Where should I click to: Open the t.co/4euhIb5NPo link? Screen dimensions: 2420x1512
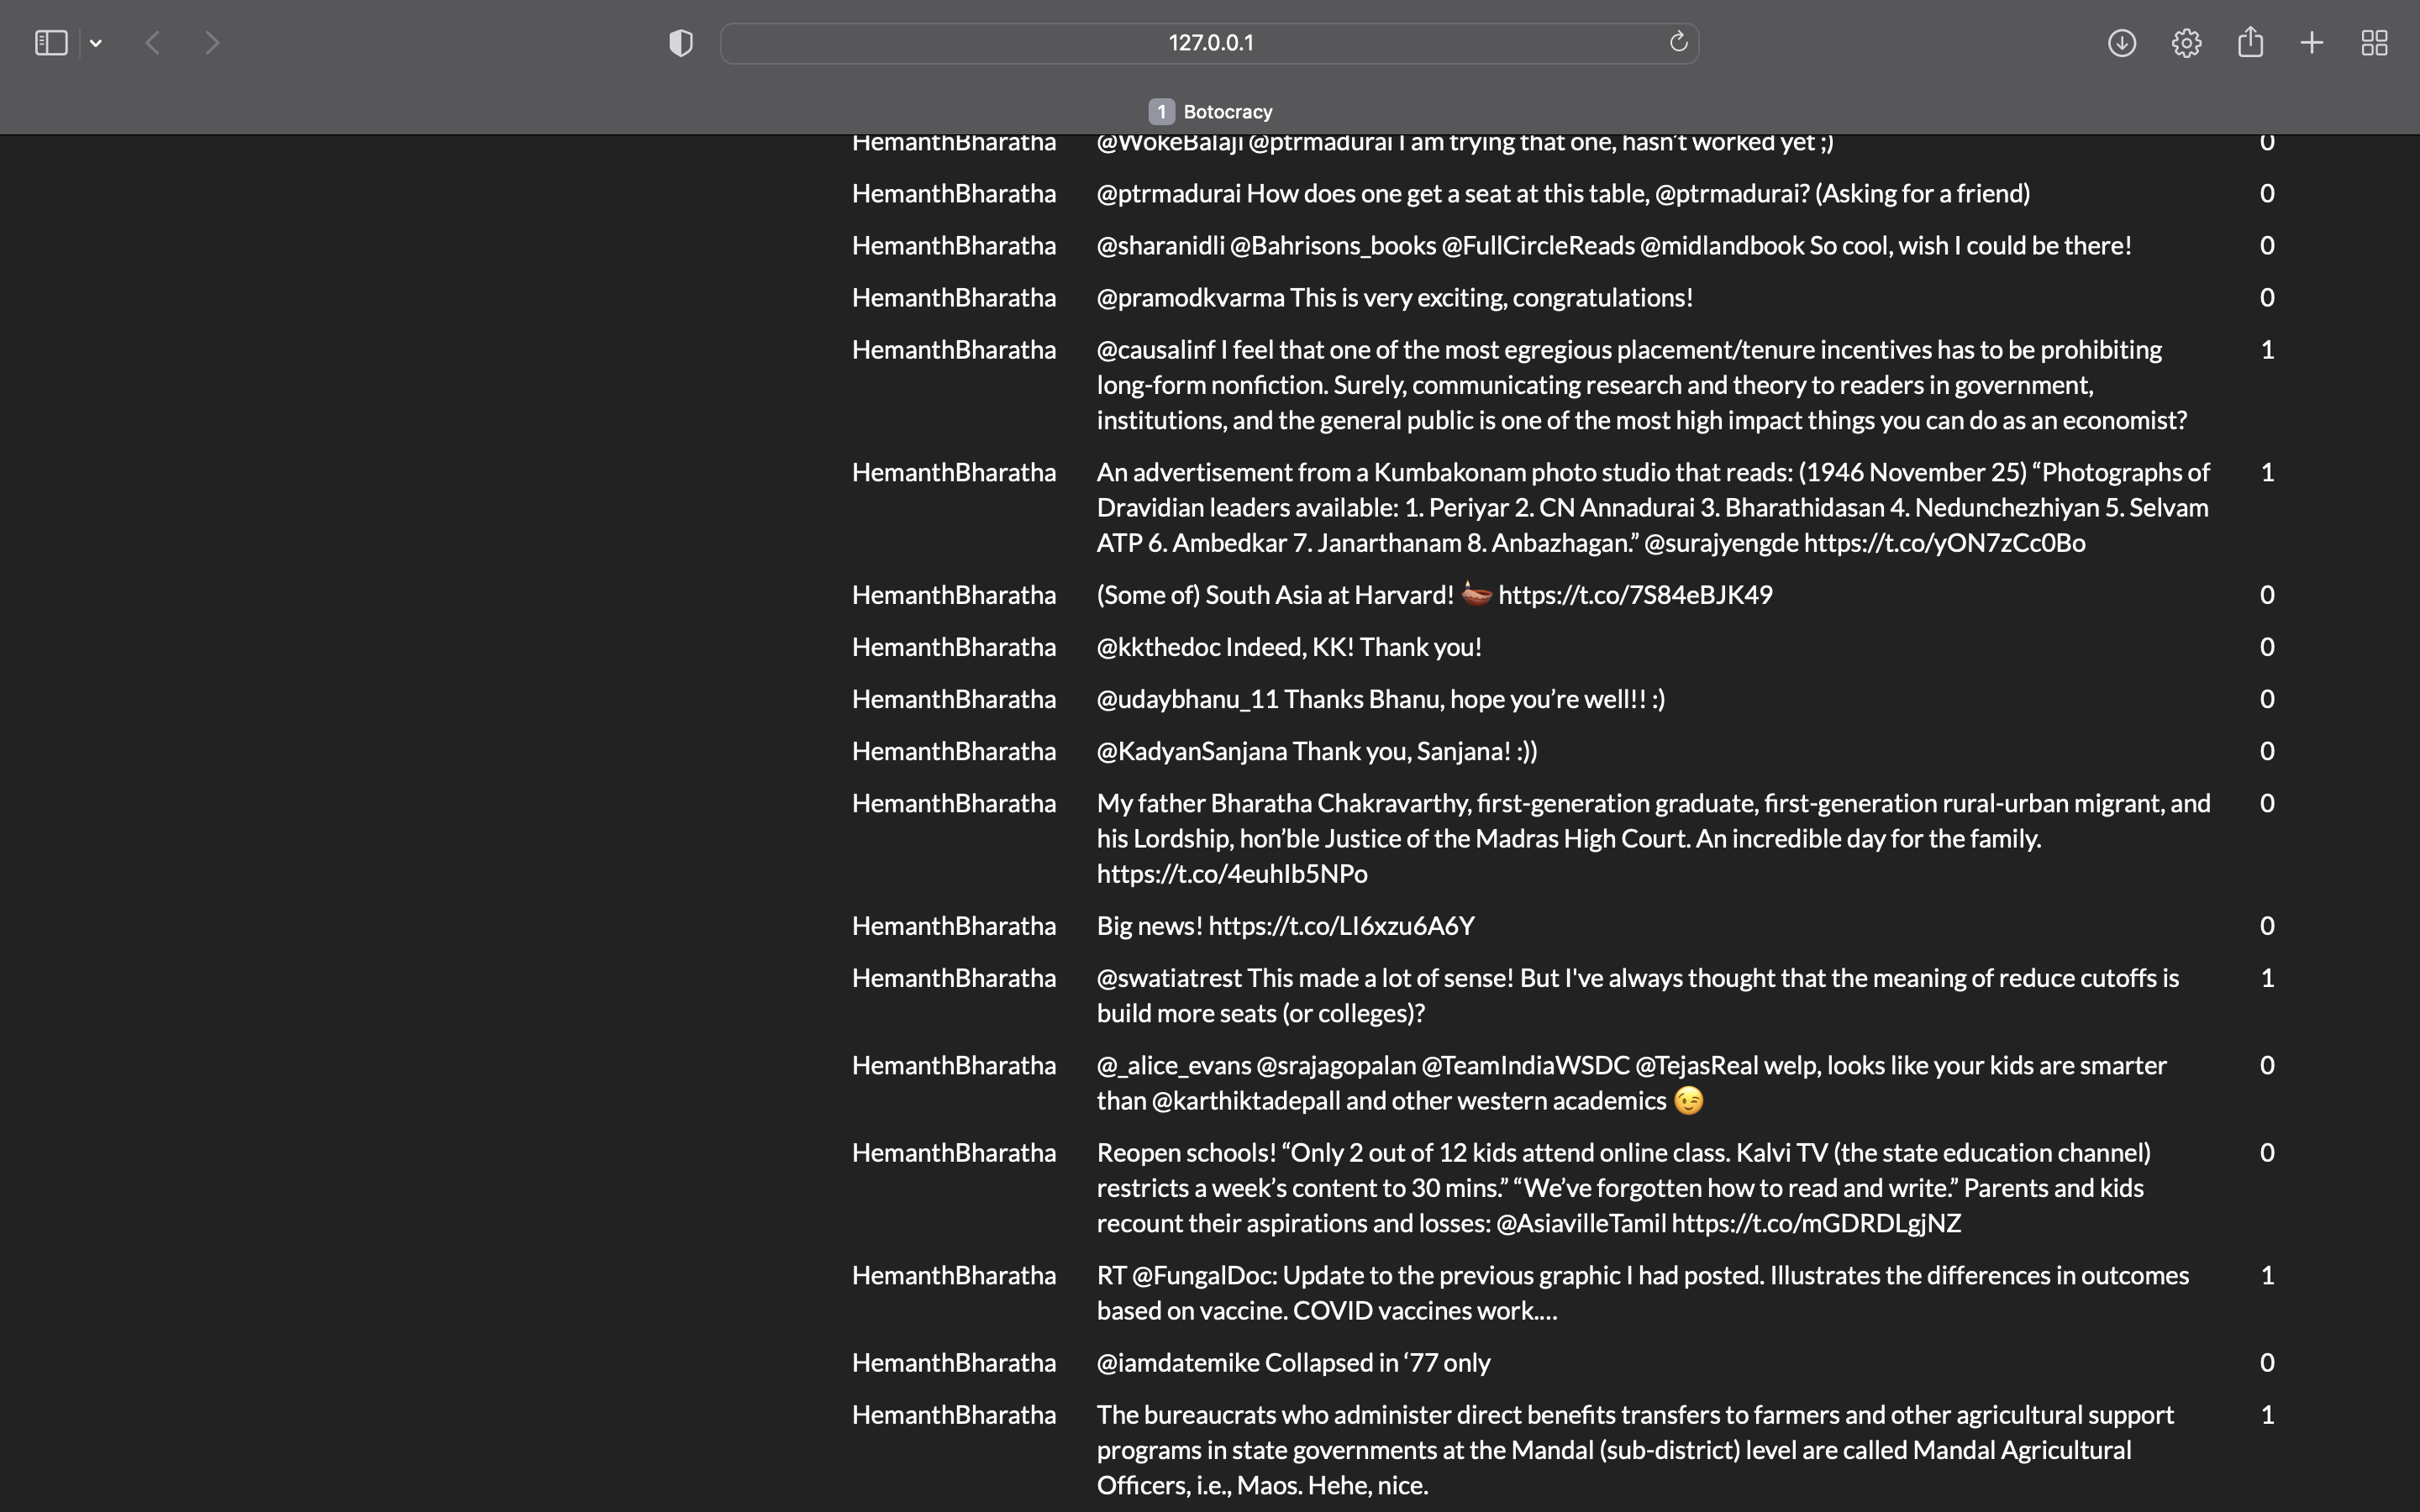[1231, 874]
